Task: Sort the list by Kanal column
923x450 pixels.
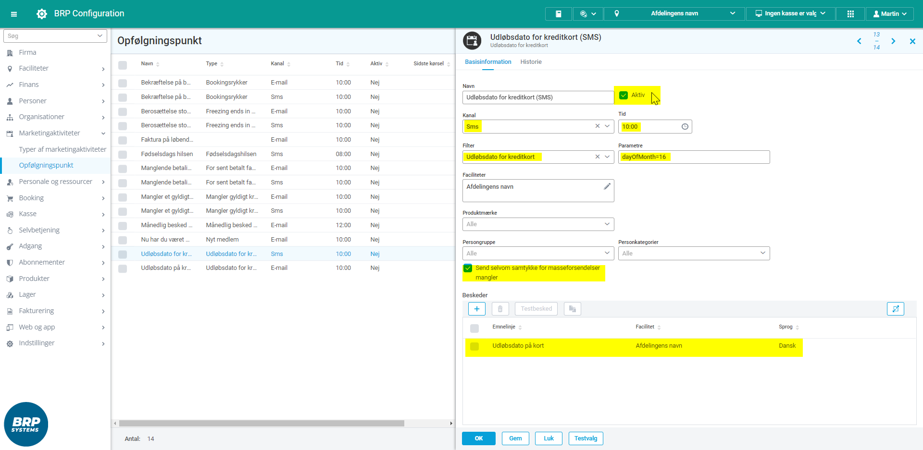Action: click(280, 64)
